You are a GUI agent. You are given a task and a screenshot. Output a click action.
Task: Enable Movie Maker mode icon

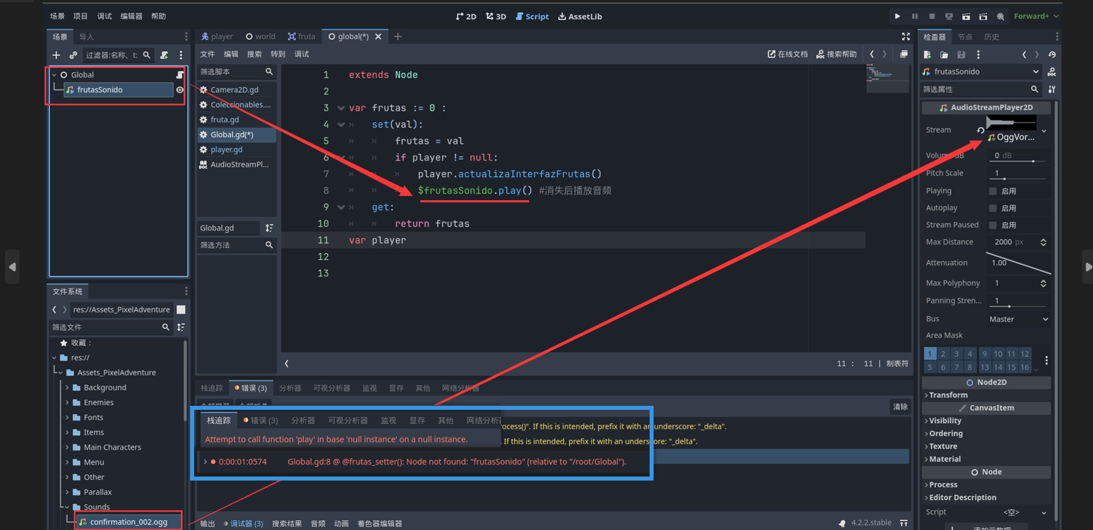[x=1001, y=16]
